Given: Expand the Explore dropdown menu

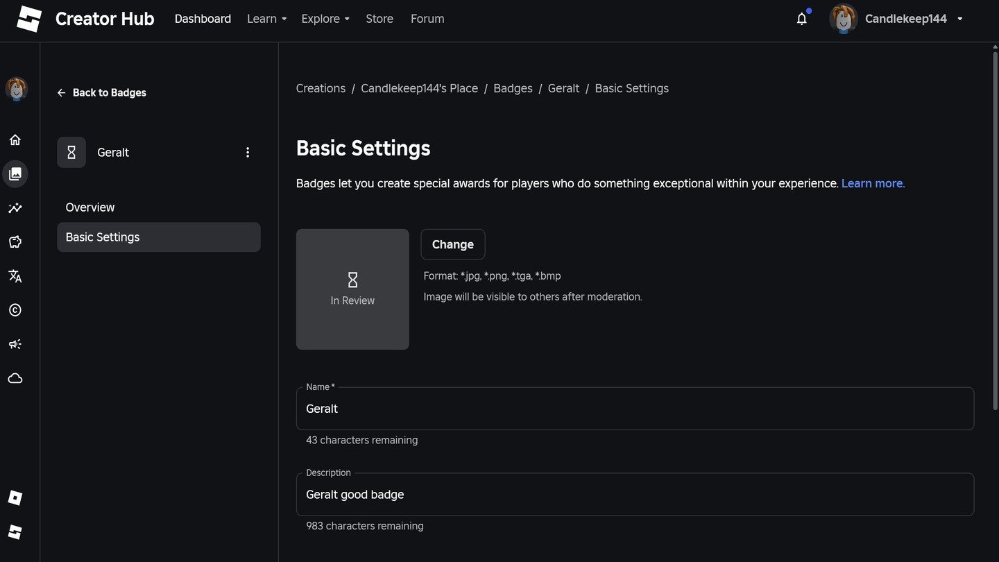Looking at the screenshot, I should (325, 19).
